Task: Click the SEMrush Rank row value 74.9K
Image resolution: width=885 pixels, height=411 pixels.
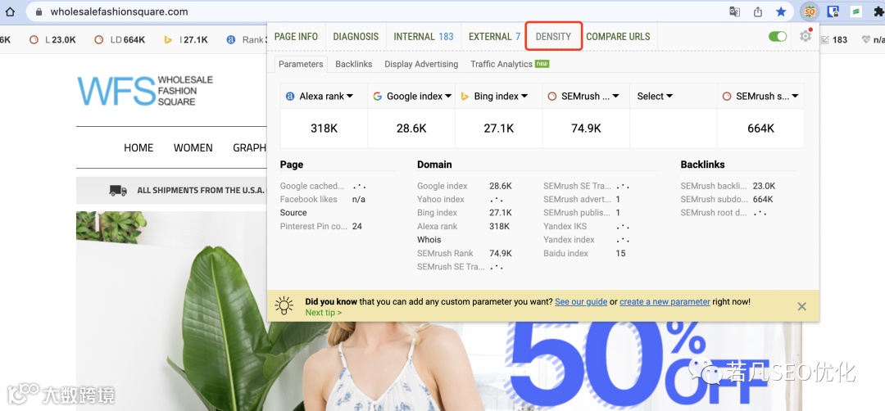Action: [x=501, y=253]
